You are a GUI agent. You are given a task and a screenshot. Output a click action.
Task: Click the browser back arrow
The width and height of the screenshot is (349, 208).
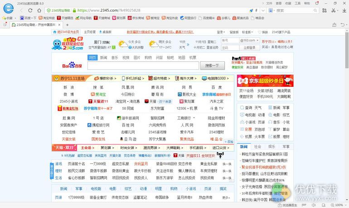[22, 10]
